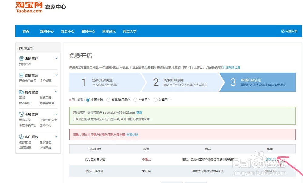This screenshot has width=303, height=183.
Task: Click the 问题反馈 pencil icon
Action: pyautogui.click(x=282, y=31)
